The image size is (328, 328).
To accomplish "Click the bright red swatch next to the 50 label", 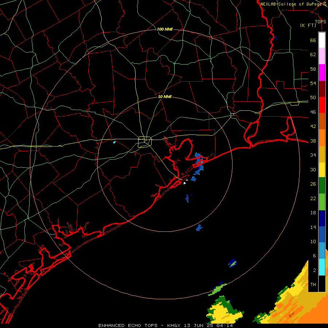I will (322, 105).
